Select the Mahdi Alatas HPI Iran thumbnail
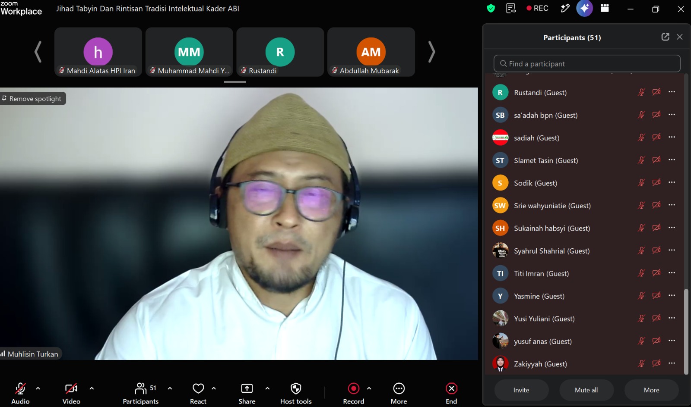Viewport: 691px width, 407px height. click(x=98, y=52)
